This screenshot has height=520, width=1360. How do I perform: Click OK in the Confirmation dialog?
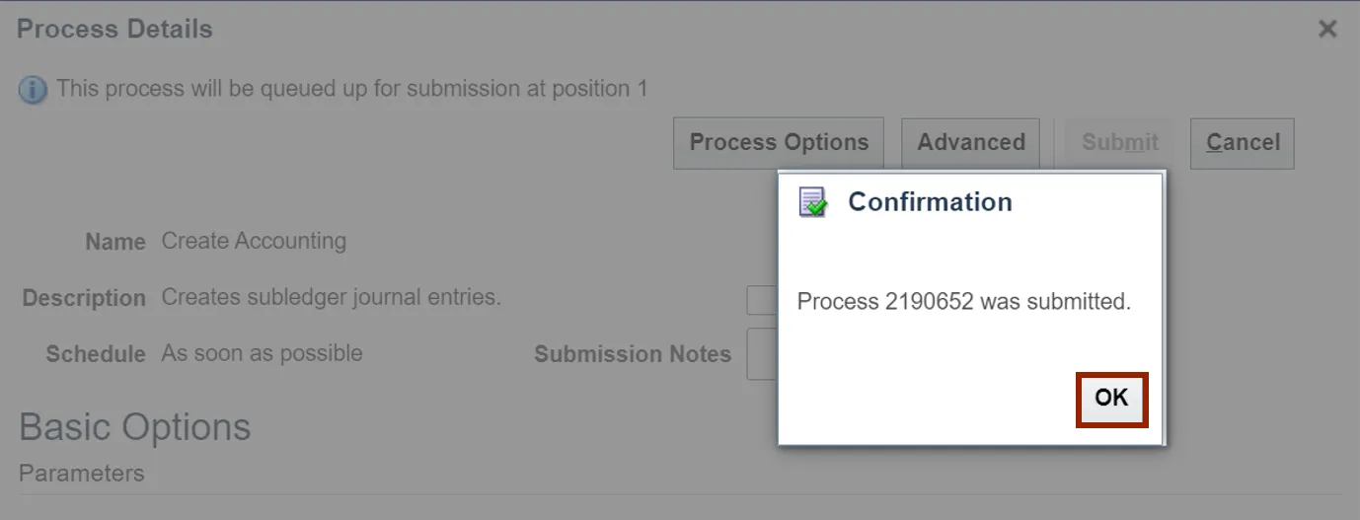click(1111, 399)
